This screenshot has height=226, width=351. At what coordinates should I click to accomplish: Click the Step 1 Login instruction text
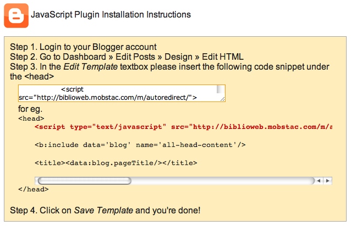[84, 47]
